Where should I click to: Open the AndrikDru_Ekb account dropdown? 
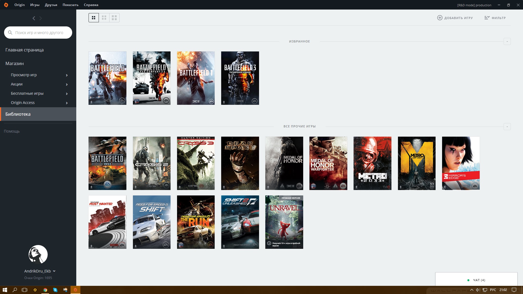click(54, 271)
